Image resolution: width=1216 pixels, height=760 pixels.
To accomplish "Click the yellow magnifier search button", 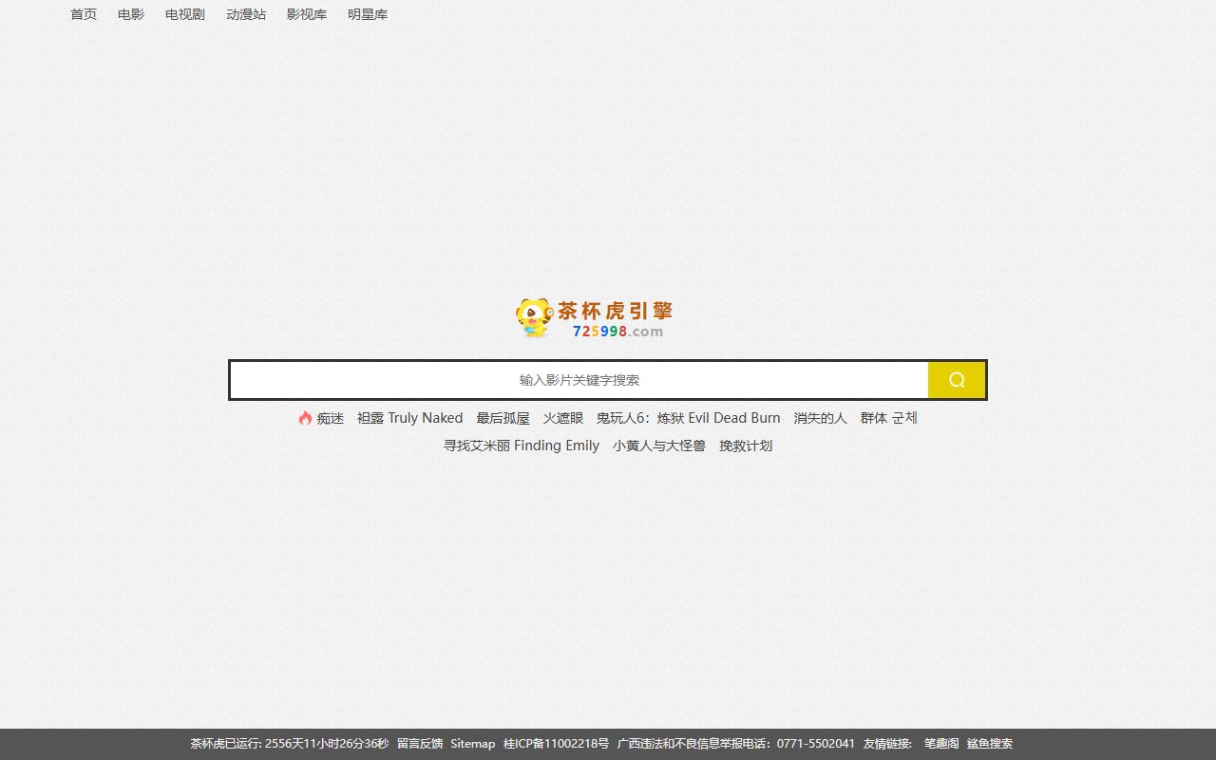I will pos(957,380).
